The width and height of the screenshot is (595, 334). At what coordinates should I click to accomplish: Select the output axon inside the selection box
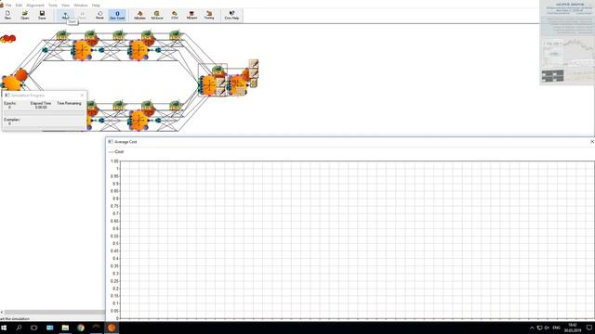(x=208, y=85)
